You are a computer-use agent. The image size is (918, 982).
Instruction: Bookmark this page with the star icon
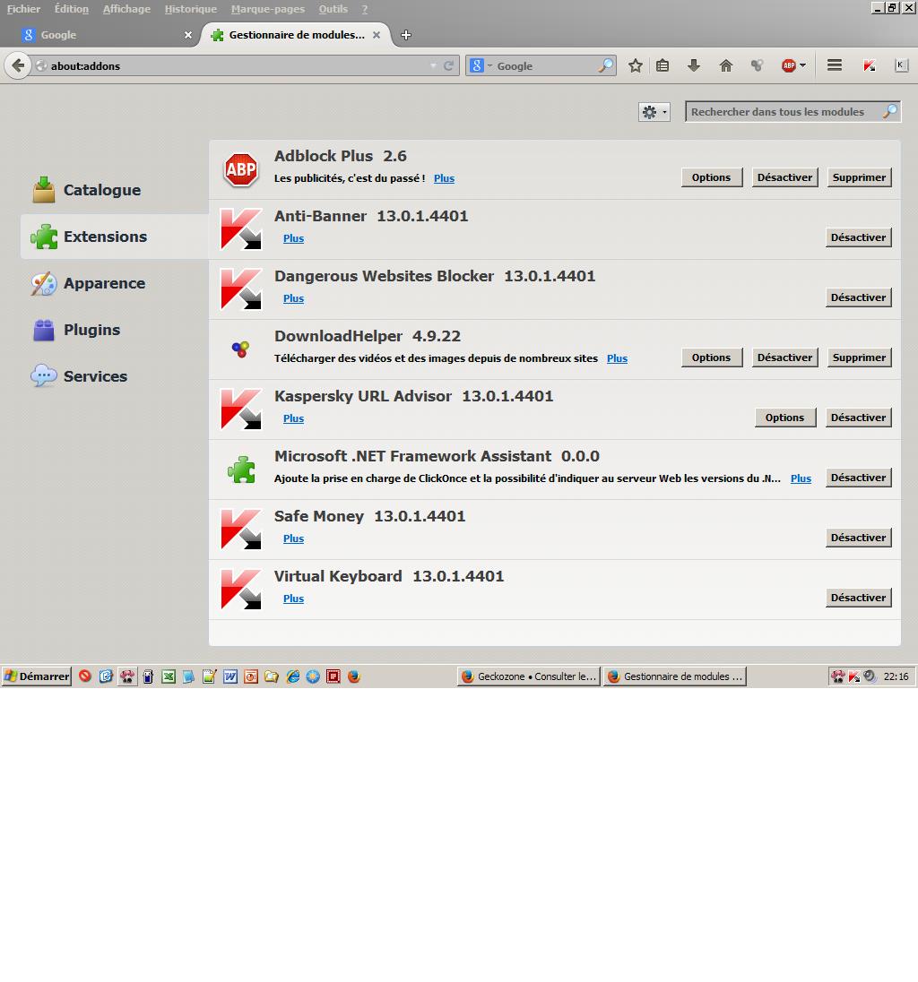coord(636,65)
